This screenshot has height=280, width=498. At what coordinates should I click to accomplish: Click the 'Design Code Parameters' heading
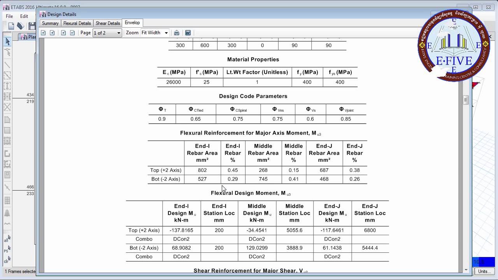click(253, 96)
